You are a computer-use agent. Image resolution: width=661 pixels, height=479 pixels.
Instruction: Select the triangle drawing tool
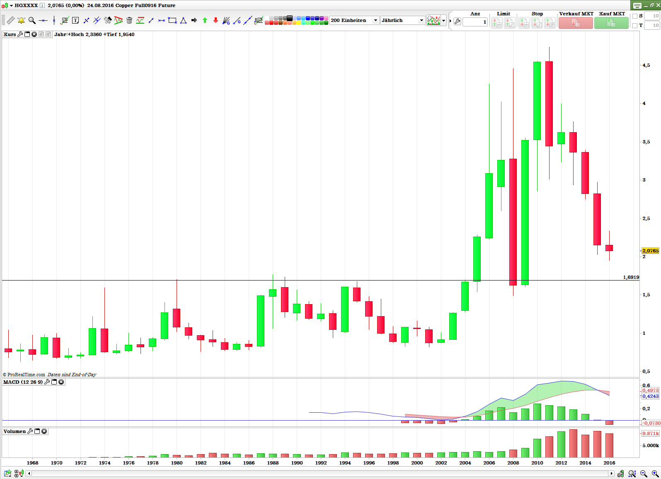pos(183,20)
